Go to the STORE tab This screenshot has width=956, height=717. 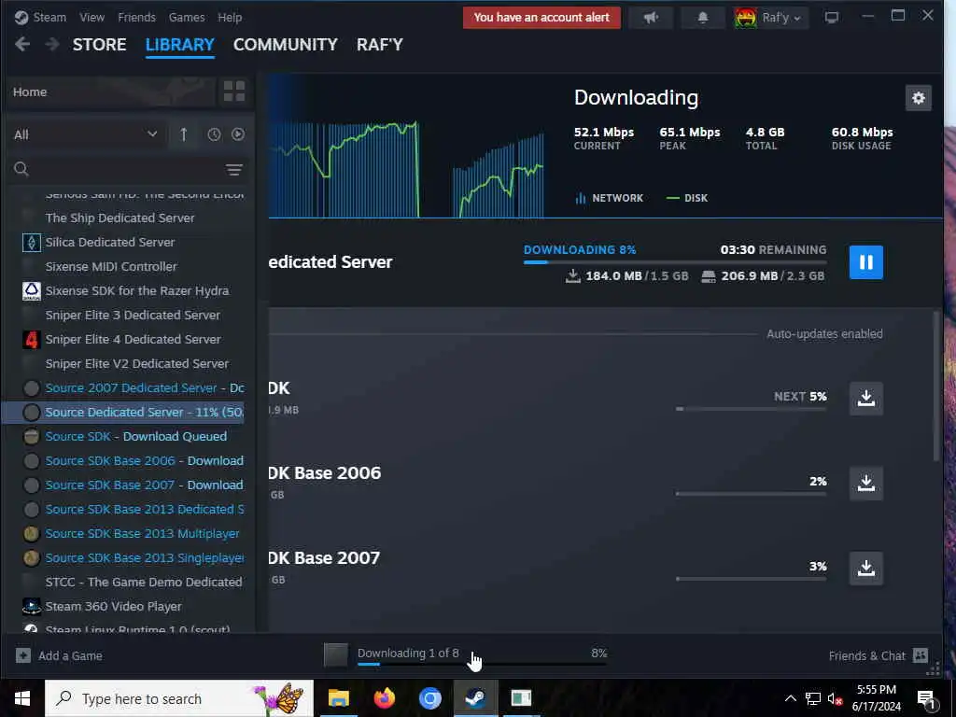(99, 45)
